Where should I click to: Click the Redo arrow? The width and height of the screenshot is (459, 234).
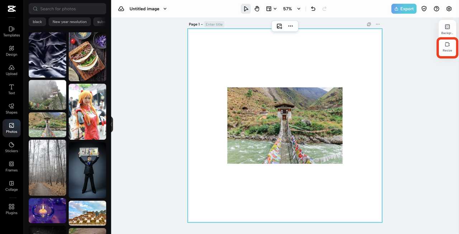(325, 9)
